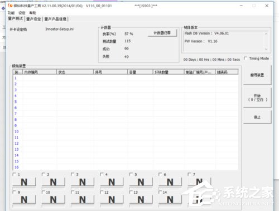The height and width of the screenshot is (211, 279).
Task: Click the N status icon for port 4
Action: 112,182
